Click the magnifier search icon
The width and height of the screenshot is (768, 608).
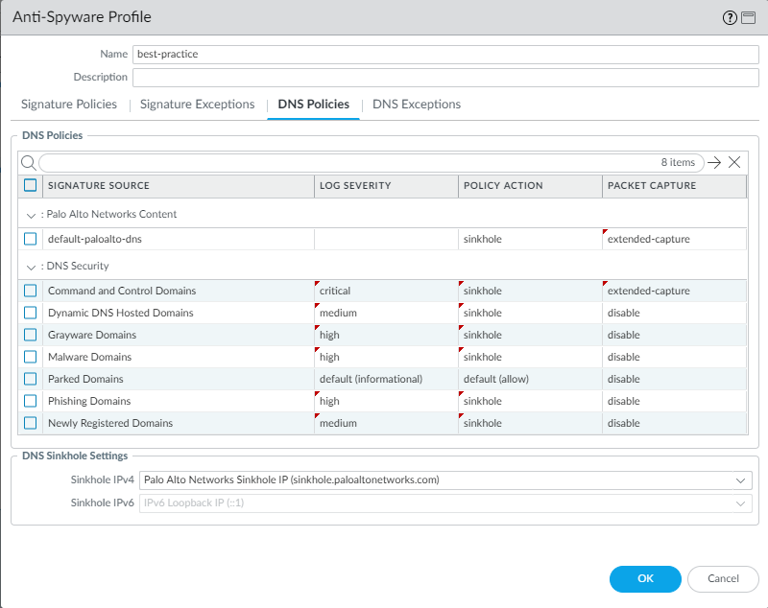tap(29, 163)
